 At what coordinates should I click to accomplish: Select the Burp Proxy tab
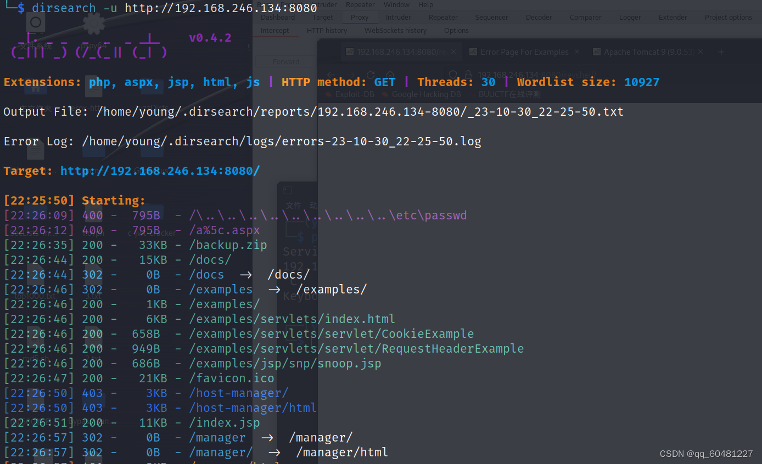click(x=360, y=18)
